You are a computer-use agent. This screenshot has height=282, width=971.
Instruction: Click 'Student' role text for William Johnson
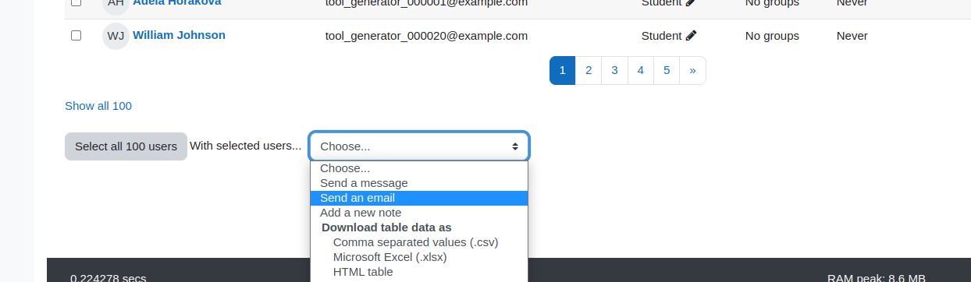(x=662, y=36)
